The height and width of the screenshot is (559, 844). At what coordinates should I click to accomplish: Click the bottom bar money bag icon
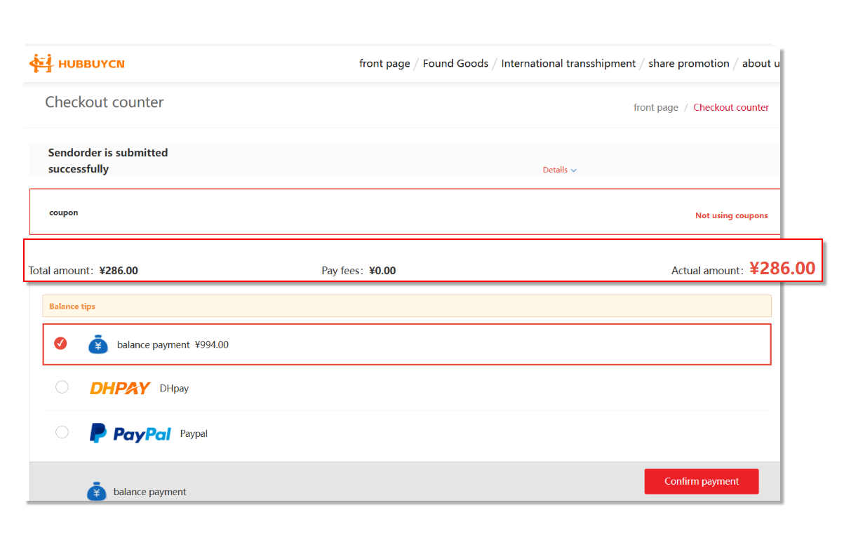[97, 491]
